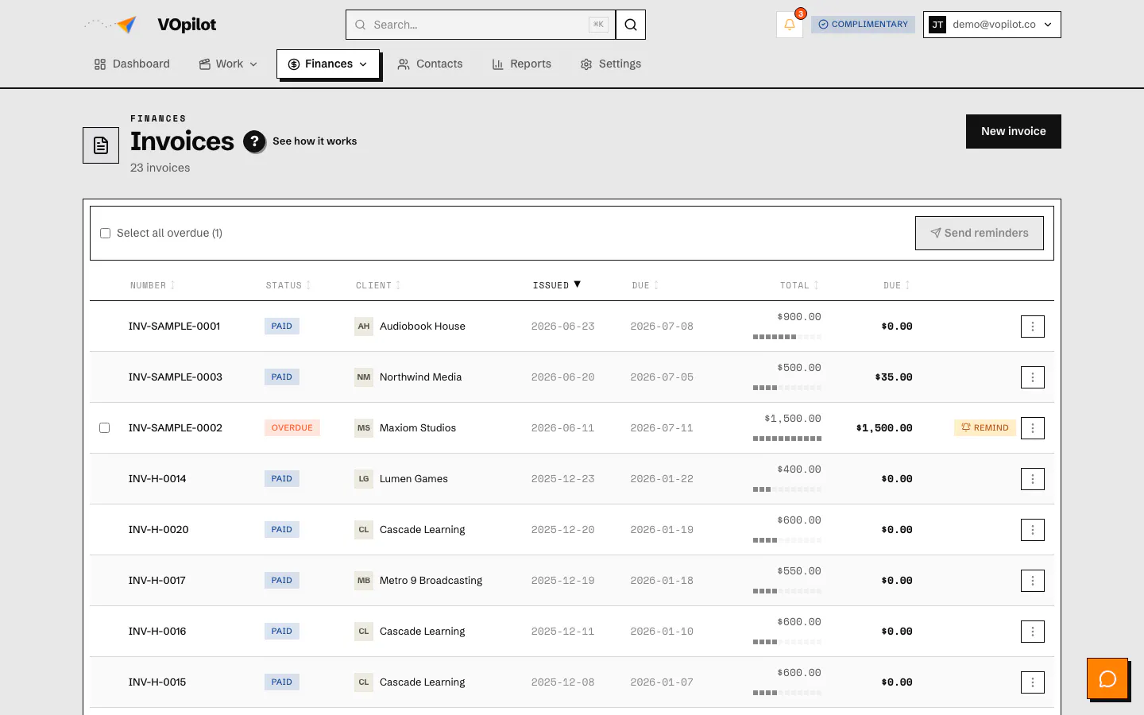Sort by the due date column header
This screenshot has width=1144, height=715.
[x=645, y=285]
